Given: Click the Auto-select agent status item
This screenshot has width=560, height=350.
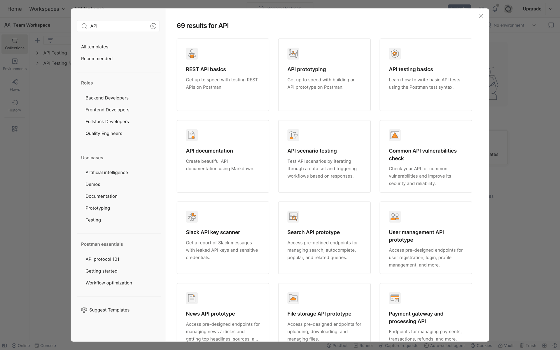Looking at the screenshot, I should (444, 346).
